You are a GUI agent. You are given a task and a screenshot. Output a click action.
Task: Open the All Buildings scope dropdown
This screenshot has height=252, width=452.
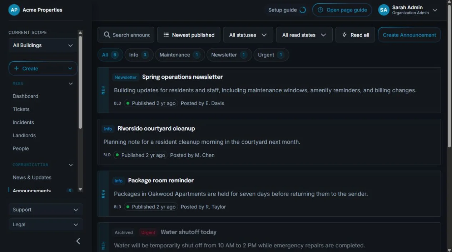[x=43, y=45]
